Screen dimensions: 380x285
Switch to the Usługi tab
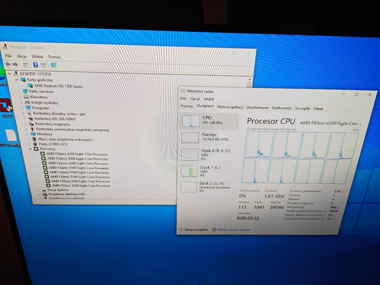click(x=318, y=108)
